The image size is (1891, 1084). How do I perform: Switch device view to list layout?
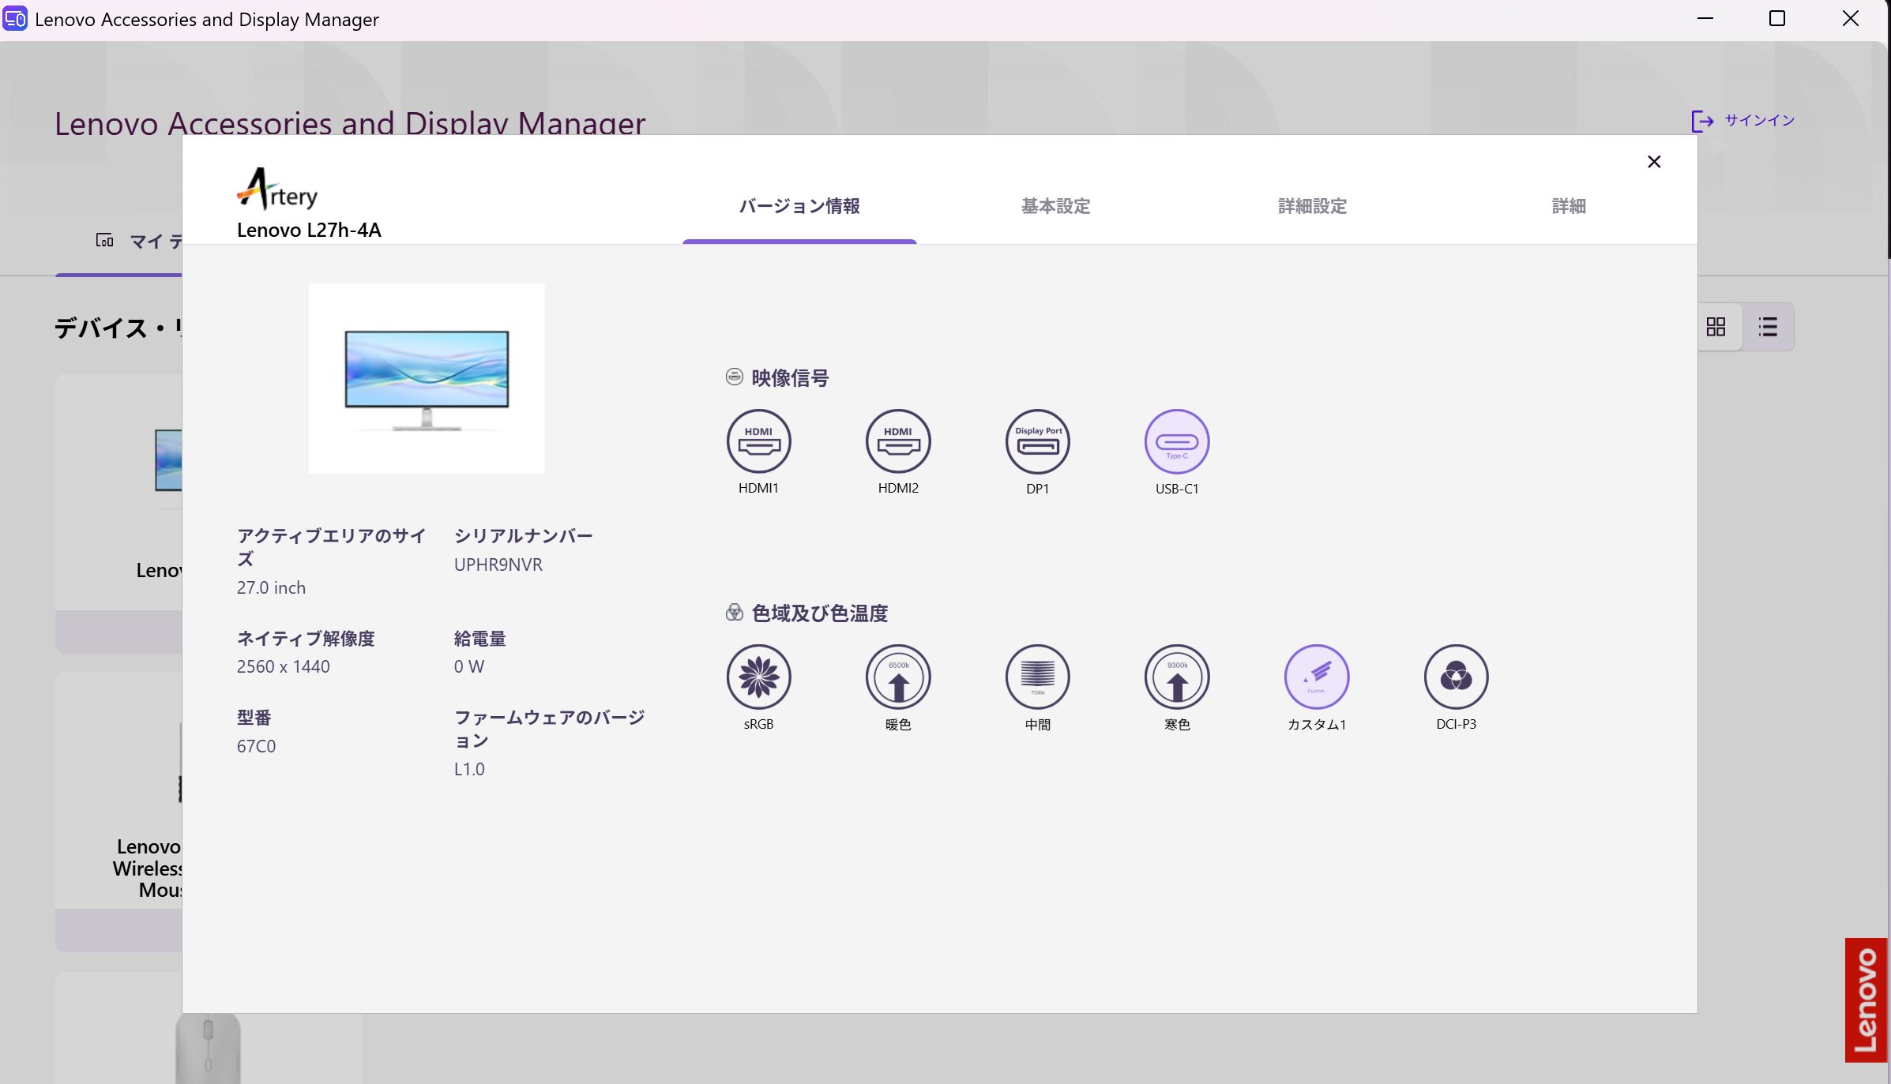[x=1768, y=326]
